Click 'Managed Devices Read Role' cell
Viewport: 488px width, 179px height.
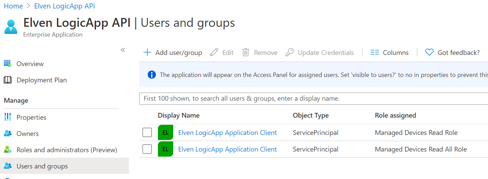(x=416, y=133)
